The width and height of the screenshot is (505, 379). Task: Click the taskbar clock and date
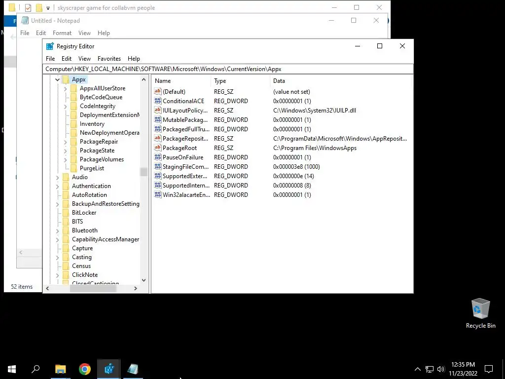[463, 369]
